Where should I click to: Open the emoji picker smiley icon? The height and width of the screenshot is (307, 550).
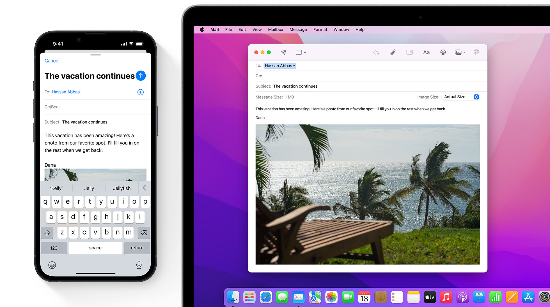pos(443,52)
